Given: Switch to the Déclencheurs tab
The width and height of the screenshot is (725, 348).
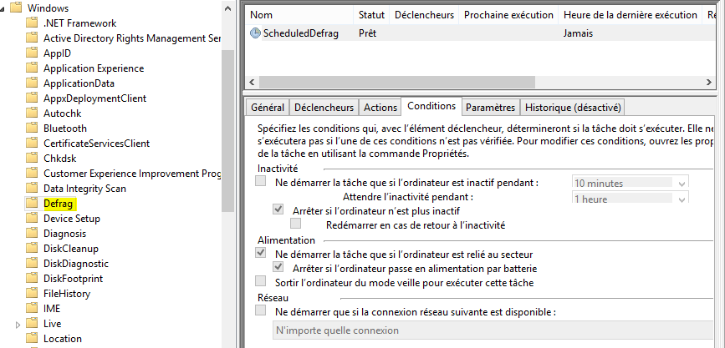Looking at the screenshot, I should 324,108.
